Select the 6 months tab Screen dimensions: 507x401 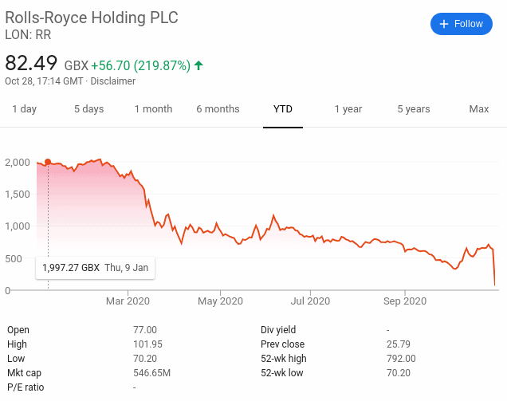click(x=218, y=109)
